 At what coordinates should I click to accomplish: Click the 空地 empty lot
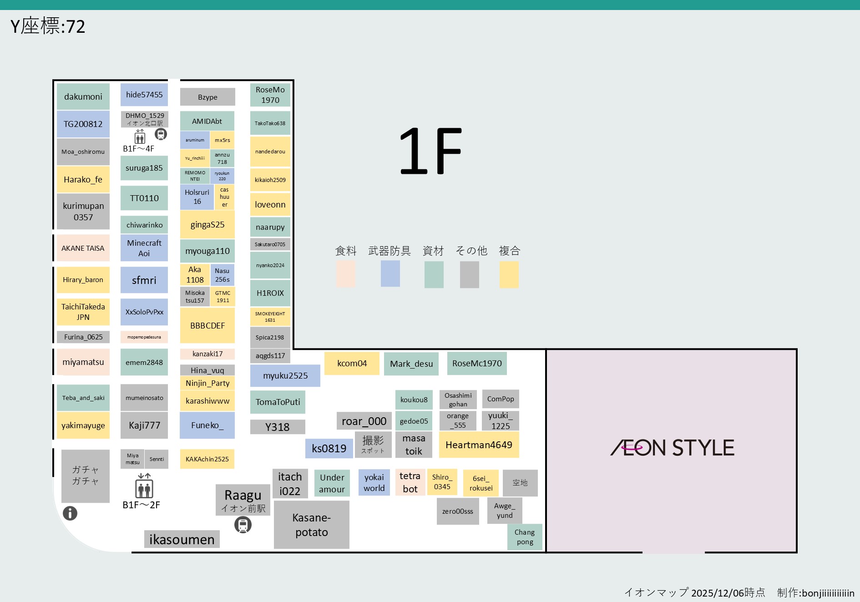(x=520, y=483)
